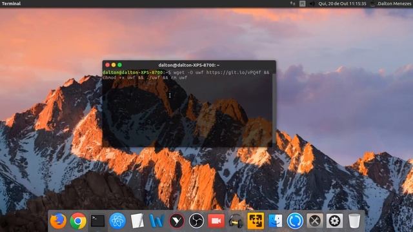This screenshot has height=232, width=413.
Task: Launch the red video camera recorder app
Action: [216, 220]
